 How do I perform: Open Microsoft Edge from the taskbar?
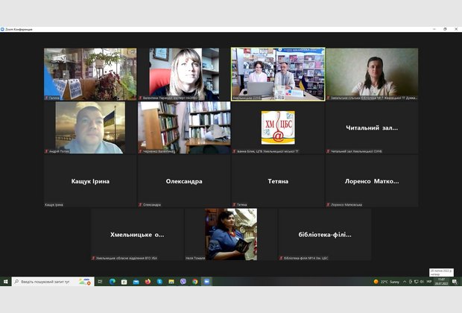[113, 282]
